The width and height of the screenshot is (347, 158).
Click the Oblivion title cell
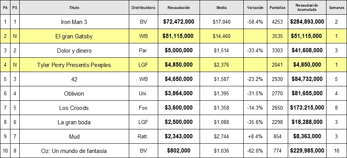point(74,93)
